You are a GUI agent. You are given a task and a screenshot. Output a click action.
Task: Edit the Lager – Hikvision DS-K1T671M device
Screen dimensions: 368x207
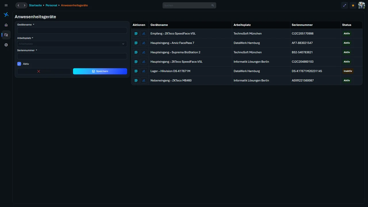pyautogui.click(x=136, y=71)
